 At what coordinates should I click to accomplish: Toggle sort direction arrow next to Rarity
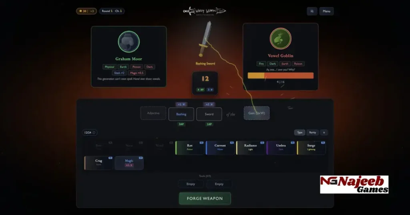(x=324, y=132)
